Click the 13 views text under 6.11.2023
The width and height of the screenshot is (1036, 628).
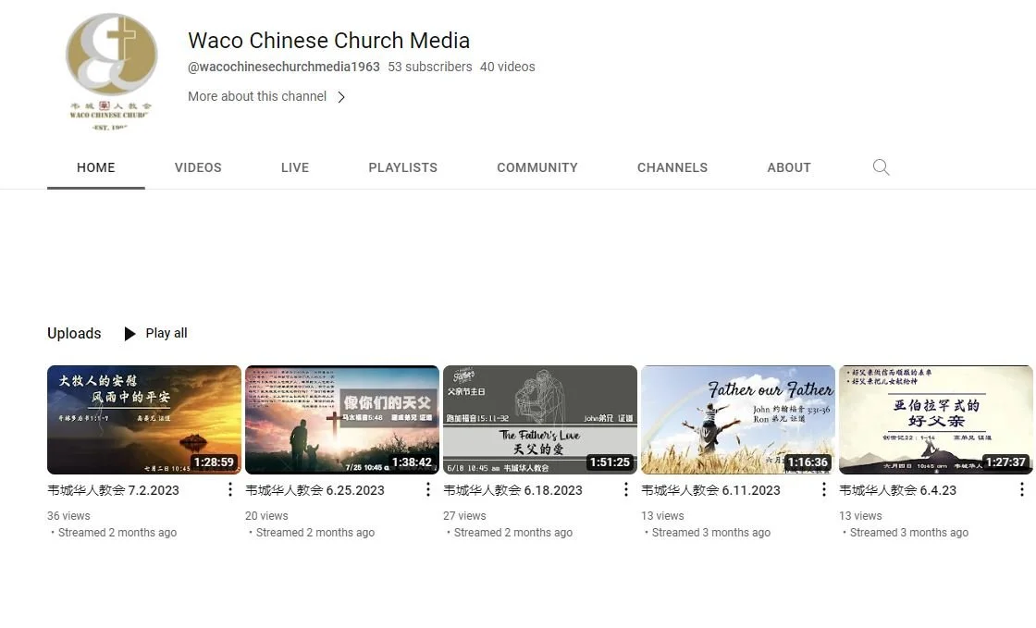pyautogui.click(x=662, y=516)
